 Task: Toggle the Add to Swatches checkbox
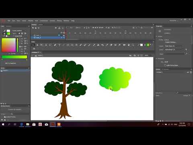tap(4, 63)
